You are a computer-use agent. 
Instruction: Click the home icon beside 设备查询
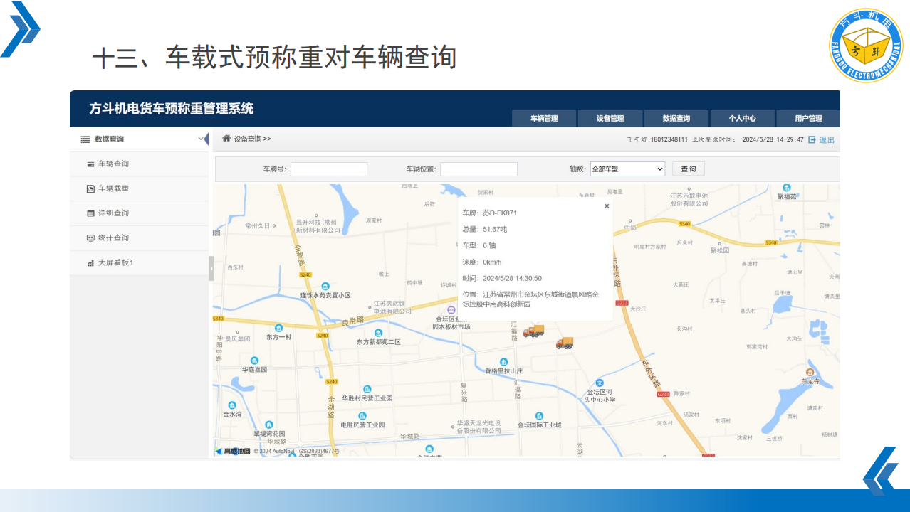tap(226, 139)
